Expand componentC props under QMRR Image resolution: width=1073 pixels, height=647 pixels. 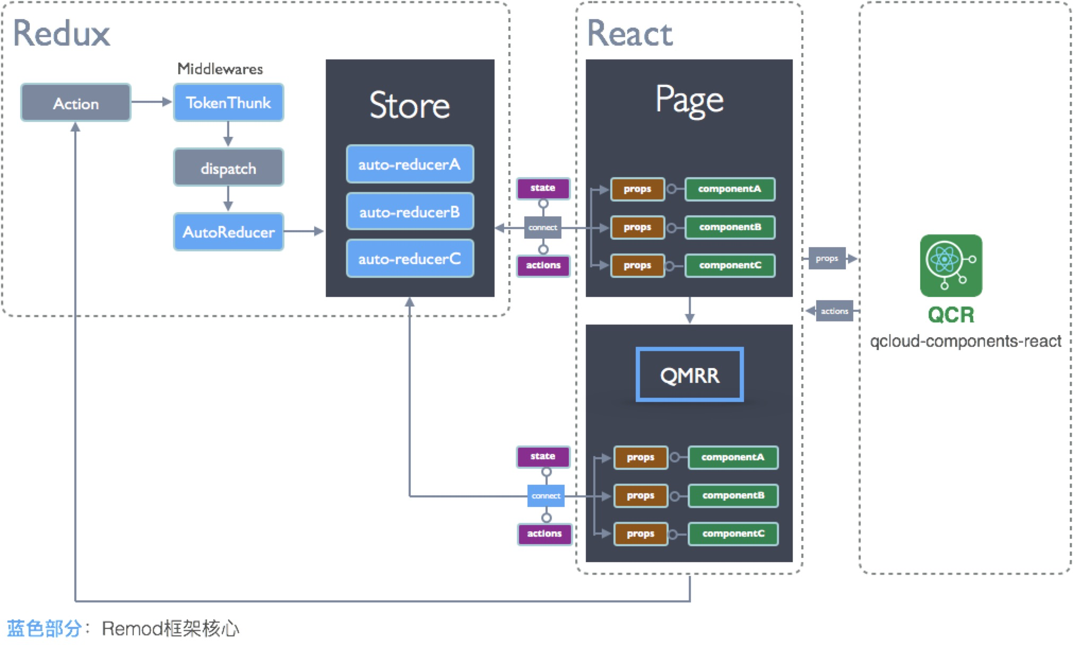(x=640, y=534)
